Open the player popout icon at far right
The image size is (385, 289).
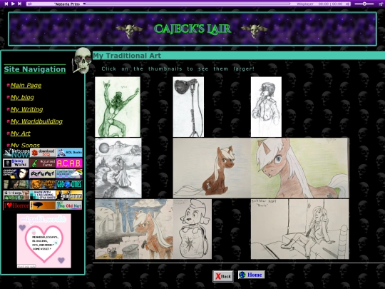[x=381, y=4]
